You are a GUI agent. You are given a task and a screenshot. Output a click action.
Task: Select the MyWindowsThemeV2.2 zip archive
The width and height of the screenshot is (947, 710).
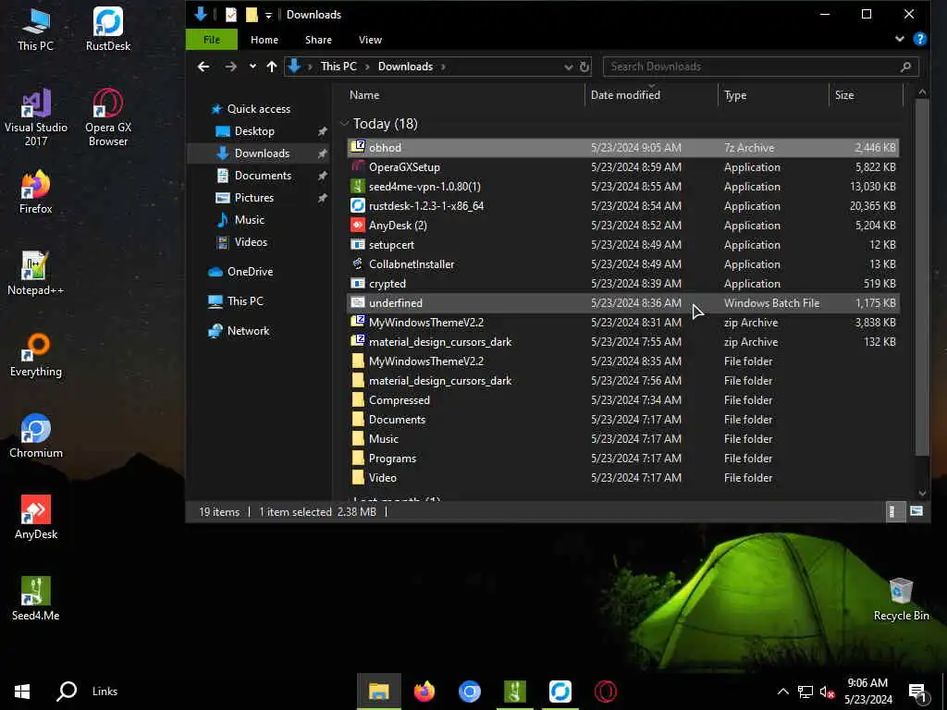coord(623,323)
